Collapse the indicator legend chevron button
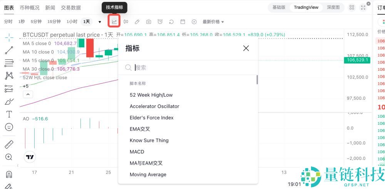 (28, 94)
